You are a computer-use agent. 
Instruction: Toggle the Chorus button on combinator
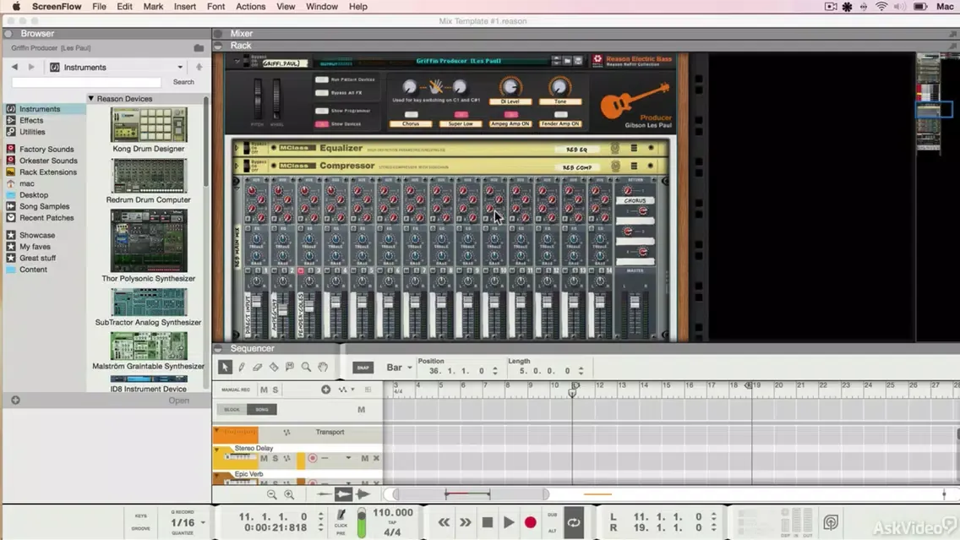(411, 115)
